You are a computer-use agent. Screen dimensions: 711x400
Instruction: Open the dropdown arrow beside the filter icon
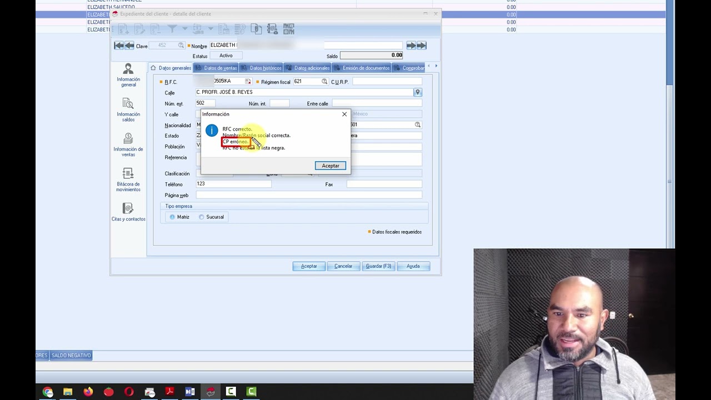click(184, 29)
